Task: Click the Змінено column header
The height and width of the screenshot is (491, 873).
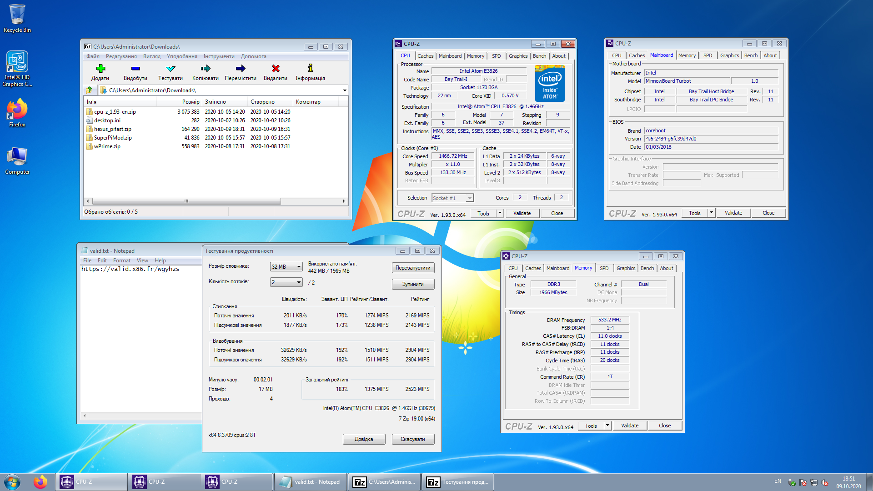Action: tap(225, 102)
